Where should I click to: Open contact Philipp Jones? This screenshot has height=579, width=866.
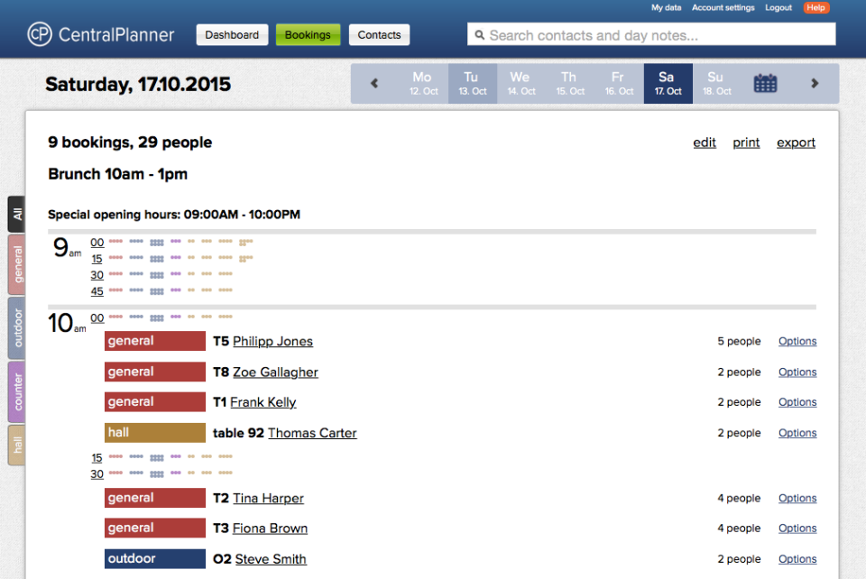point(272,341)
